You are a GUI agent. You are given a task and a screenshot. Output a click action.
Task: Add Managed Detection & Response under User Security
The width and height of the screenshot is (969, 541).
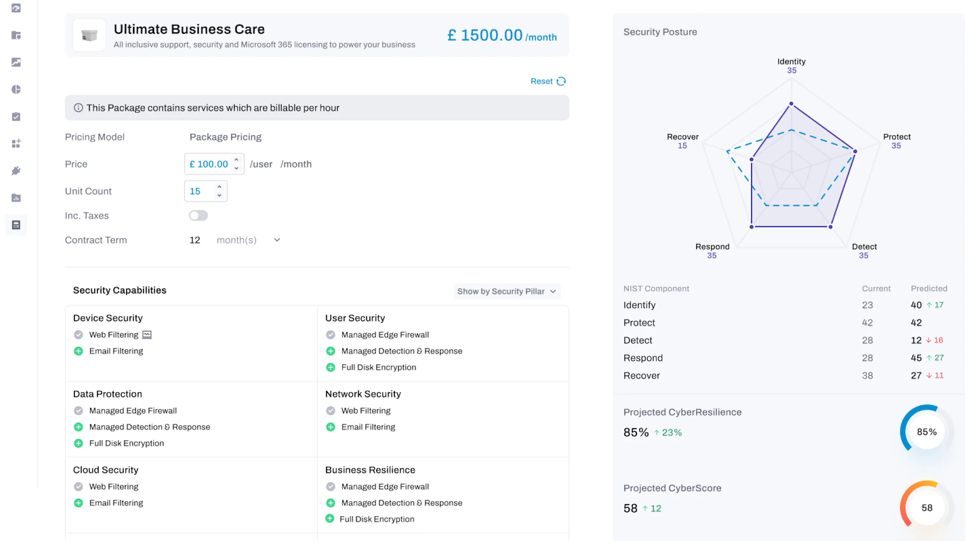[x=331, y=351]
